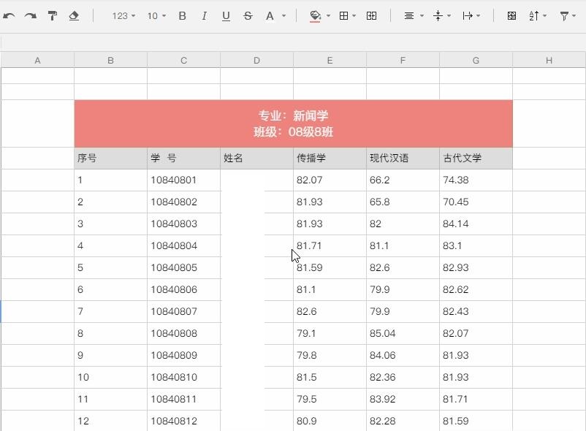Toggle strikethrough formatting
This screenshot has width=586, height=431.
coord(248,15)
